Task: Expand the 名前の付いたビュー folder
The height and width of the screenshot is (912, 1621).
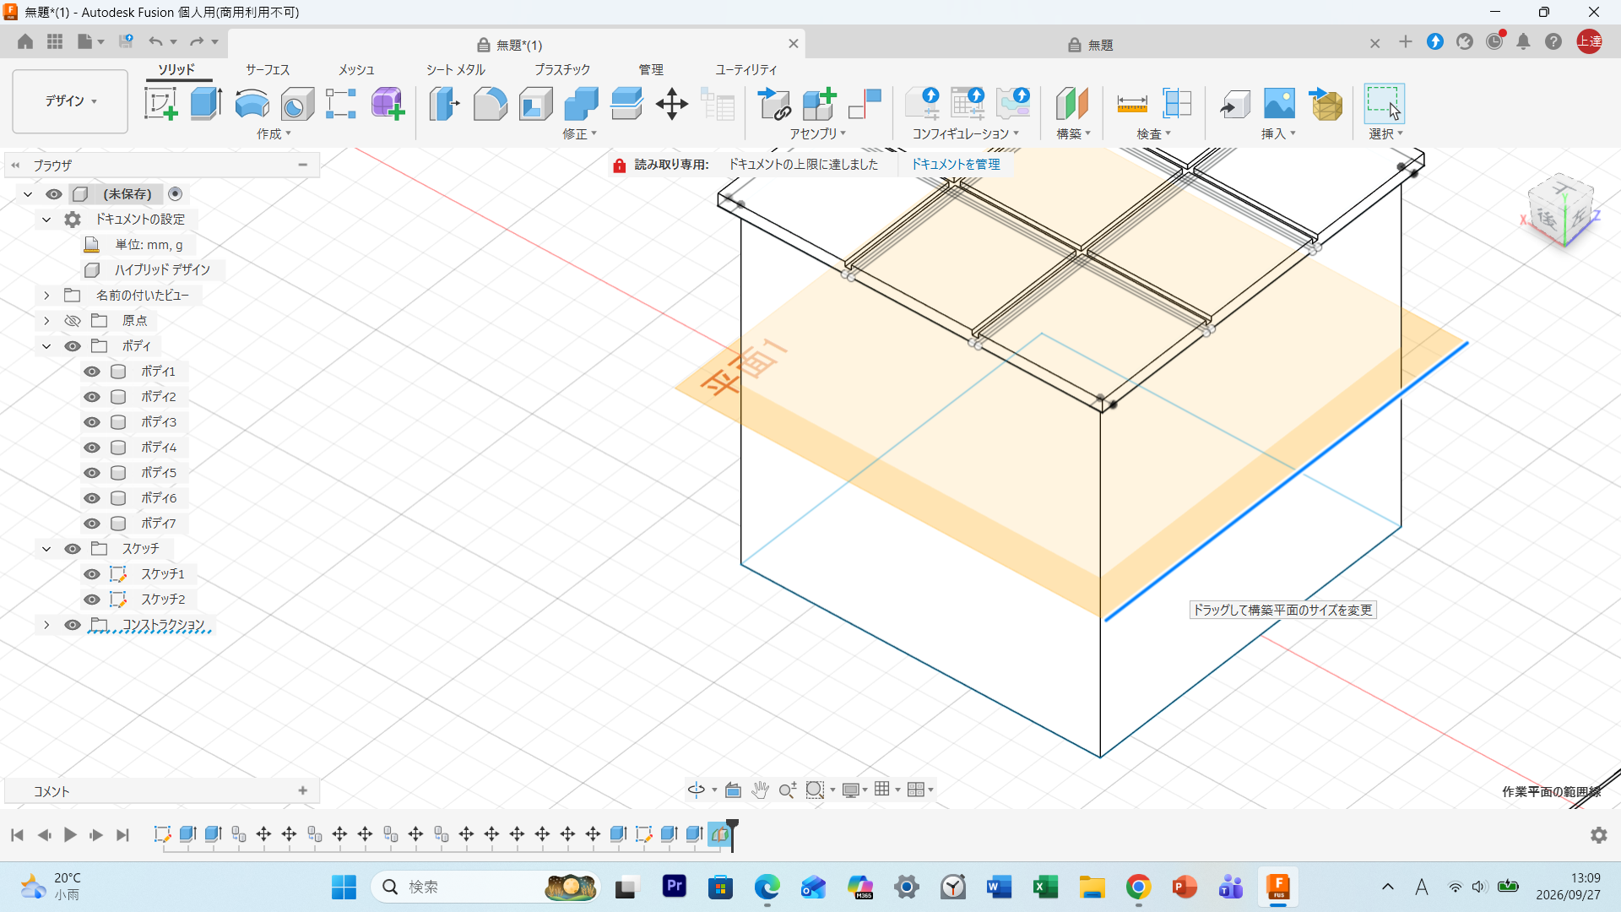Action: pos(46,296)
